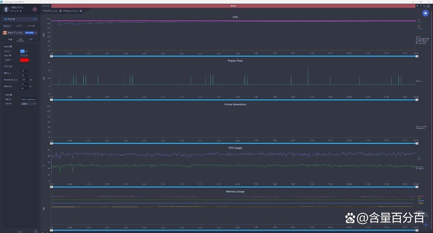Click the second FPS threshold input field
The height and width of the screenshot is (233, 433).
pyautogui.click(x=25, y=75)
